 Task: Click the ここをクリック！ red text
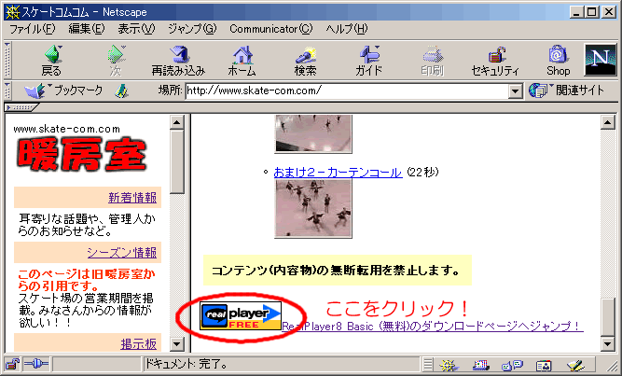coord(397,308)
